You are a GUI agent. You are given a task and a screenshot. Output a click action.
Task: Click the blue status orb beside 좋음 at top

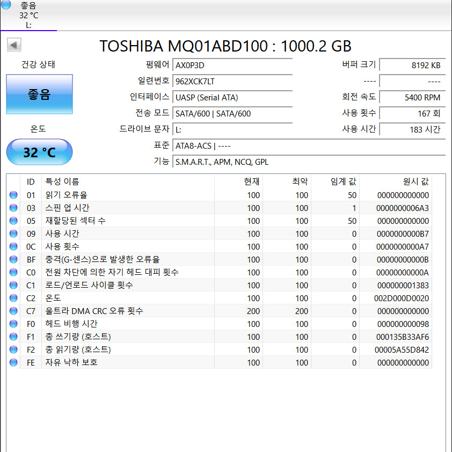coord(6,4)
